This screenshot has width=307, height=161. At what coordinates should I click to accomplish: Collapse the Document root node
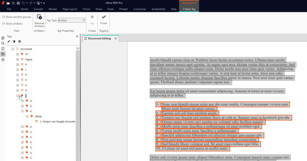[13, 49]
